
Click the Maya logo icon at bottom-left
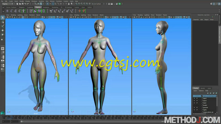2,113
